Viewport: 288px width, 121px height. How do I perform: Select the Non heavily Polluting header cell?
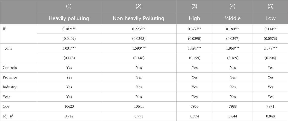139,18
